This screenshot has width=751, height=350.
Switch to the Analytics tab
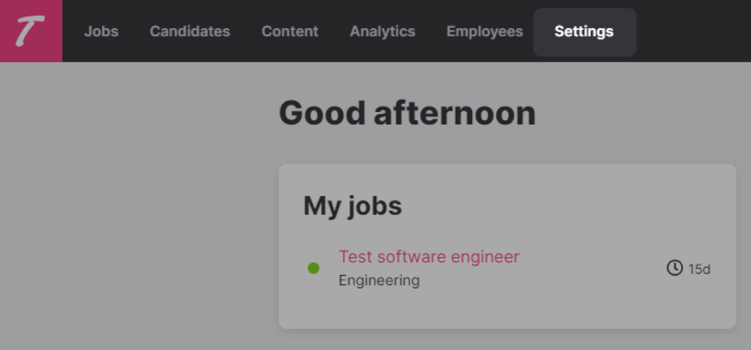[x=382, y=31]
